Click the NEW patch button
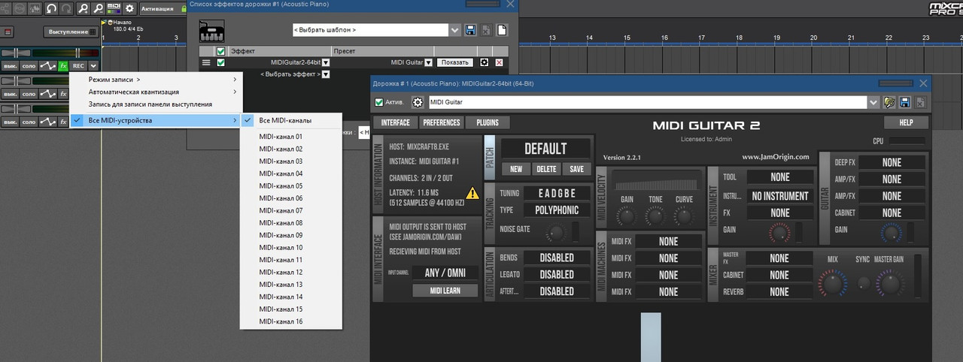Viewport: 963px width, 362px height. point(515,170)
